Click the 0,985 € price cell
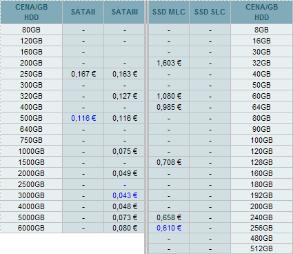 pos(169,107)
